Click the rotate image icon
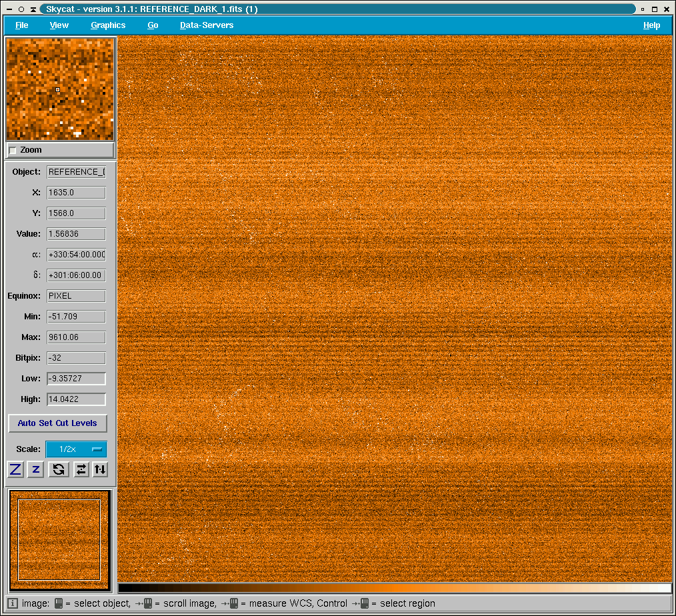Viewport: 676px width, 616px height. [59, 469]
